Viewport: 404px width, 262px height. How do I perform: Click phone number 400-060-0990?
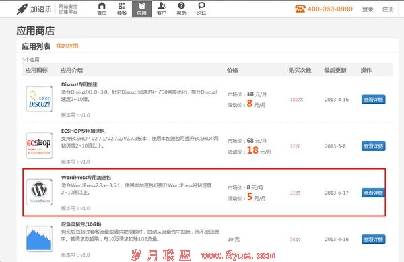(330, 9)
